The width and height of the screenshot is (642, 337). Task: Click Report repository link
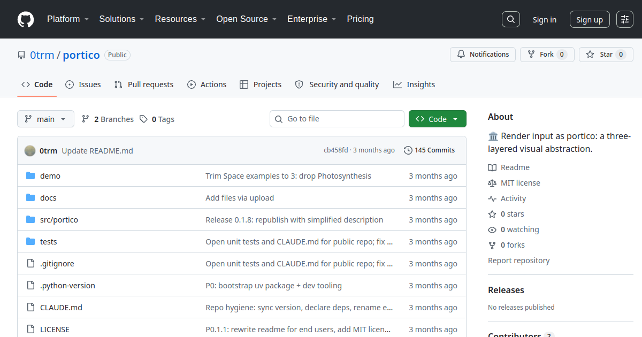[519, 261]
